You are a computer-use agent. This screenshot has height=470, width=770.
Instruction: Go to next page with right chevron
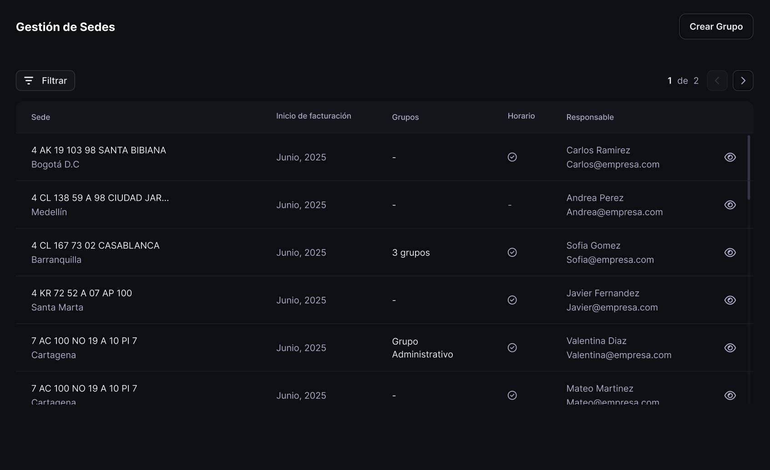coord(743,80)
